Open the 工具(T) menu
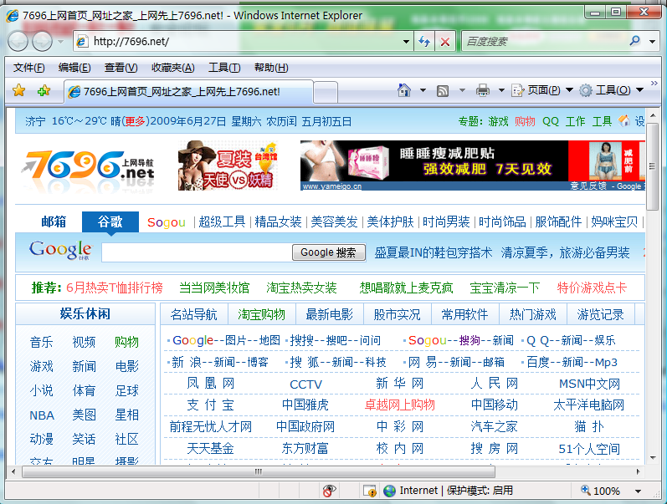The height and width of the screenshot is (504, 667). tap(224, 68)
